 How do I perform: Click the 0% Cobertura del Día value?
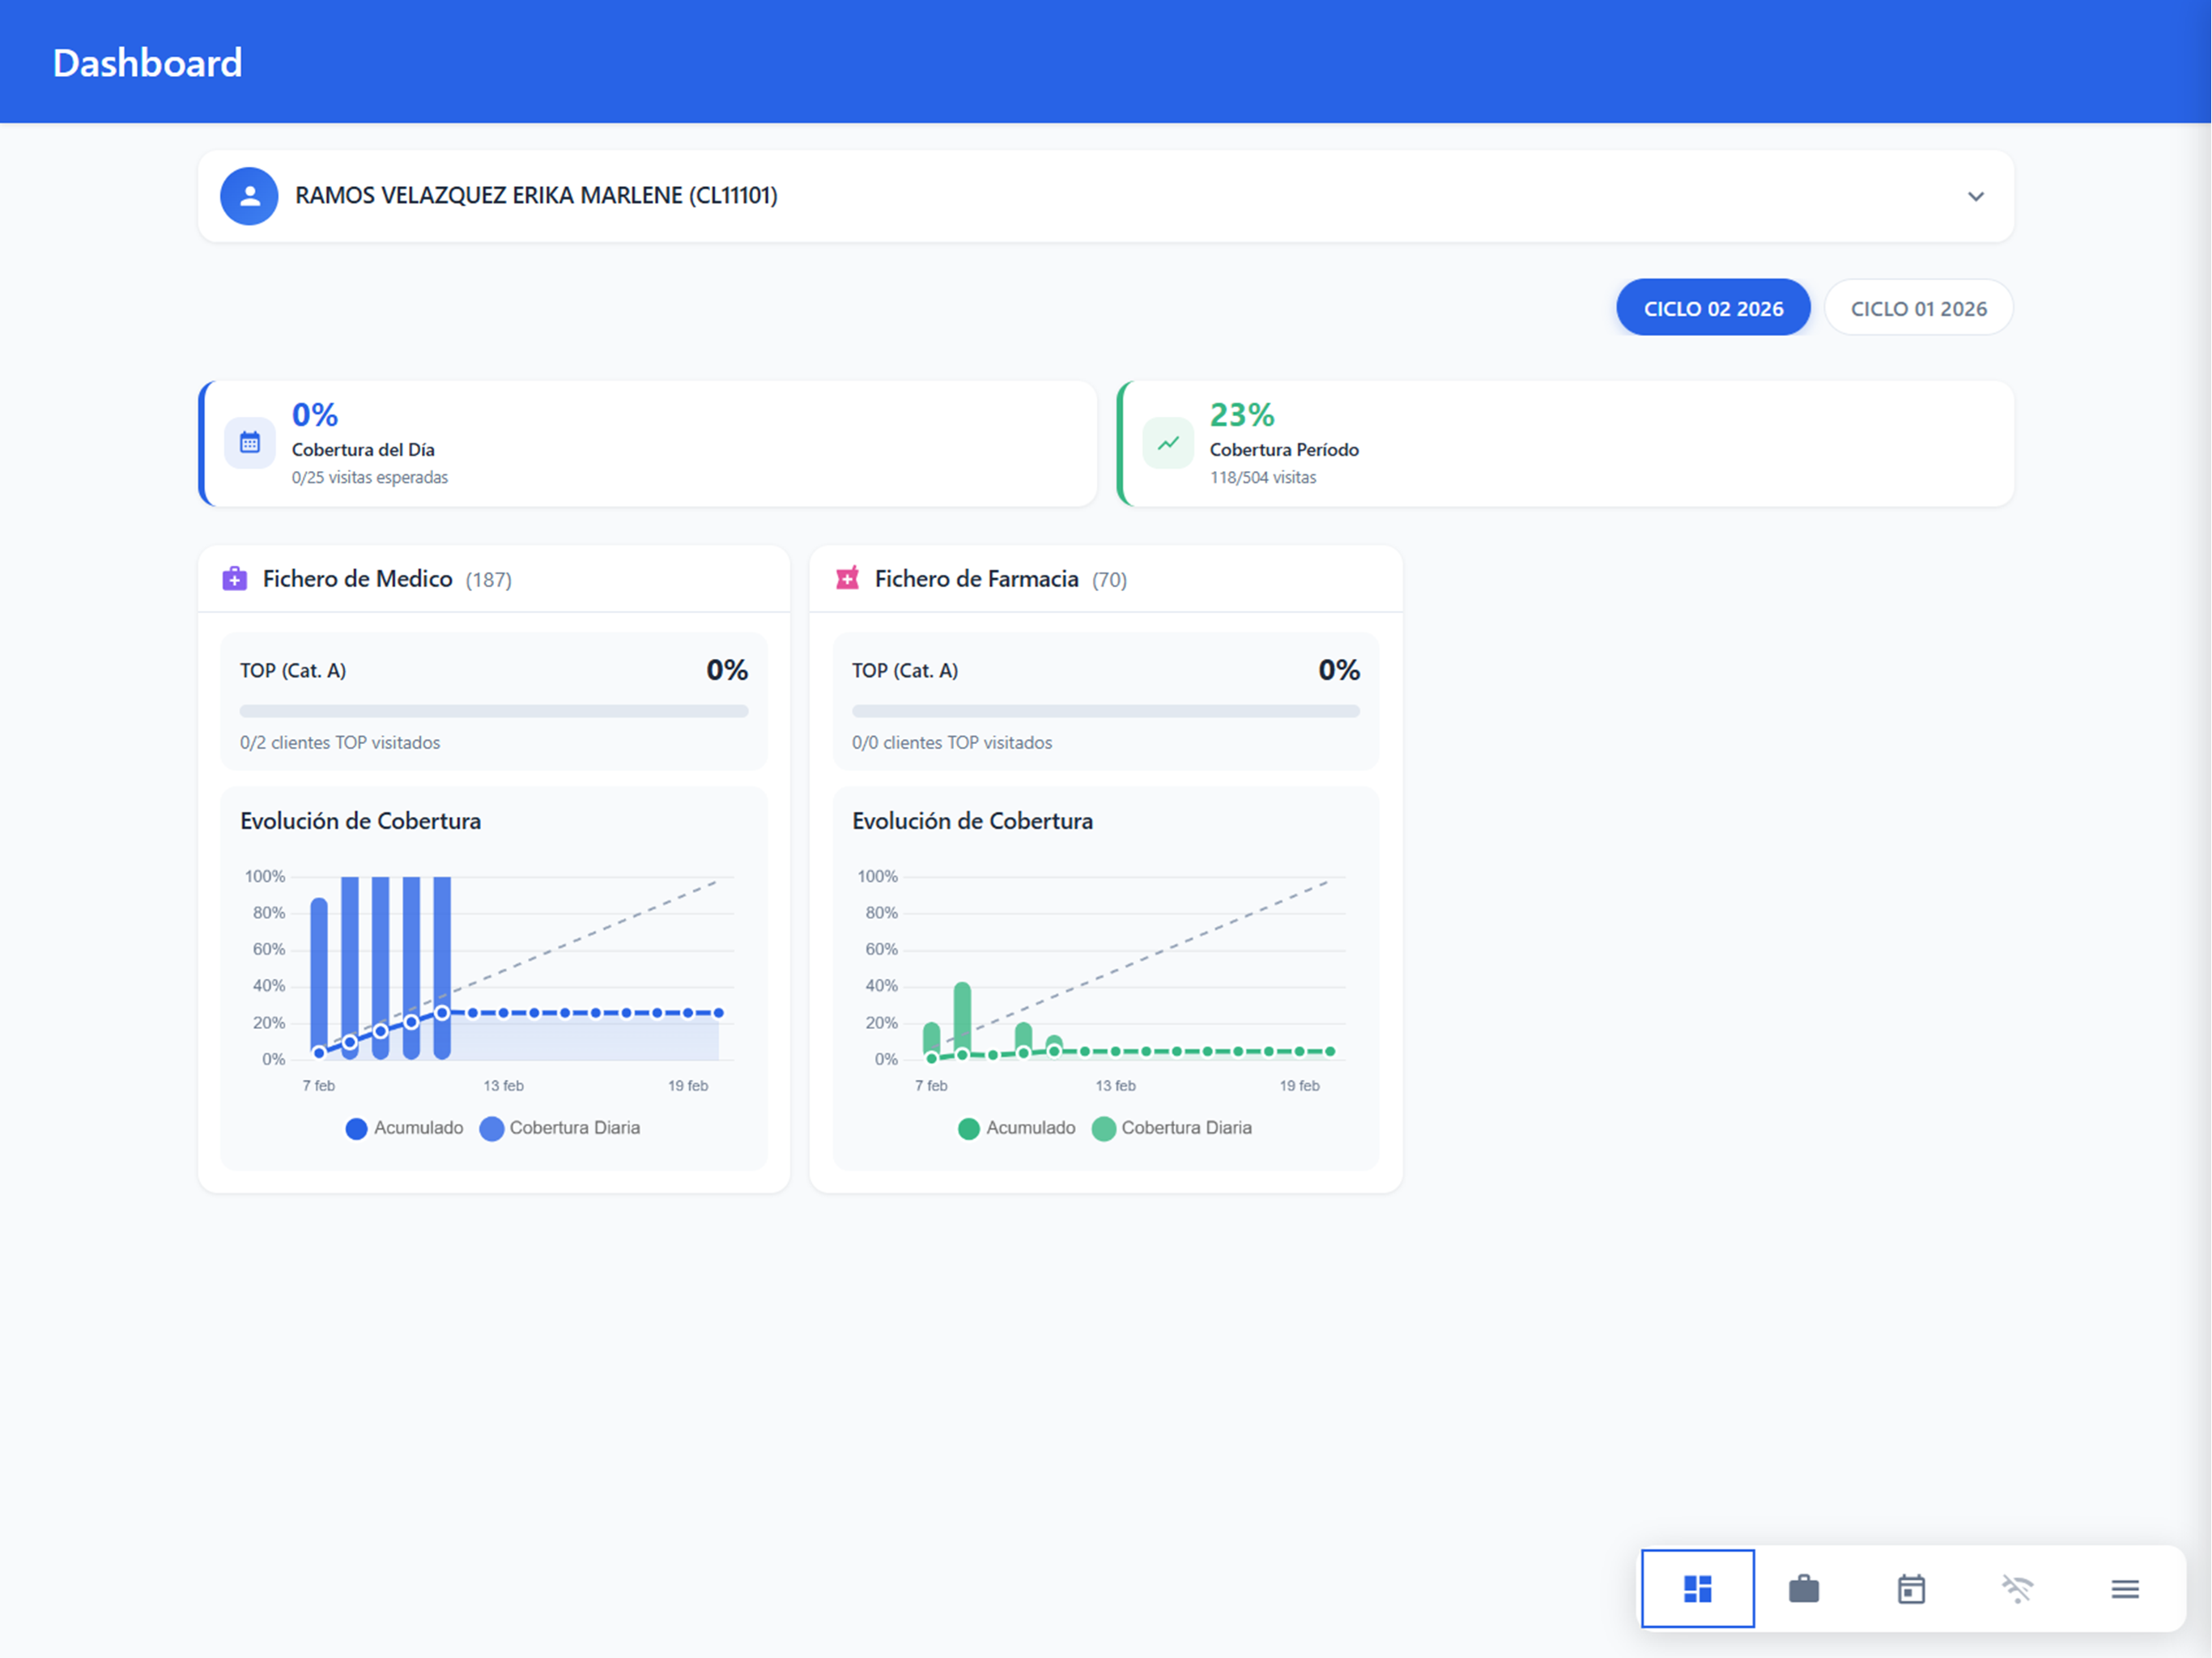[315, 414]
